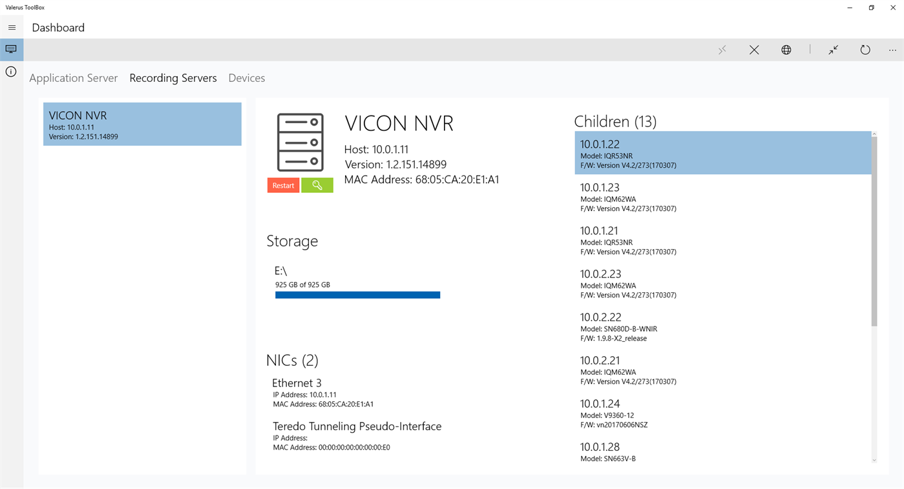Switch to the Devices tab

pos(246,77)
